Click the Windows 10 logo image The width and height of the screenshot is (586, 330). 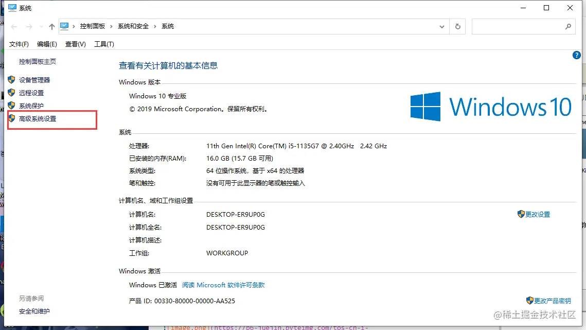(491, 107)
